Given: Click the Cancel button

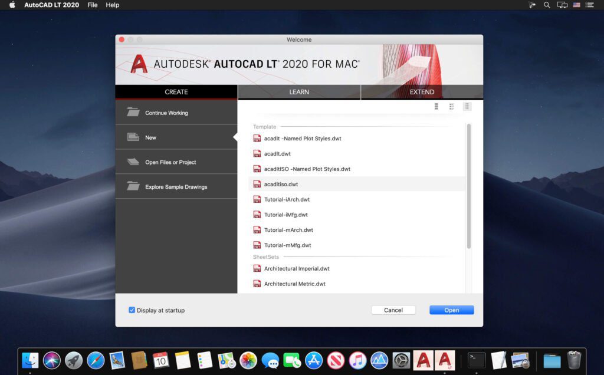Looking at the screenshot, I should point(393,310).
